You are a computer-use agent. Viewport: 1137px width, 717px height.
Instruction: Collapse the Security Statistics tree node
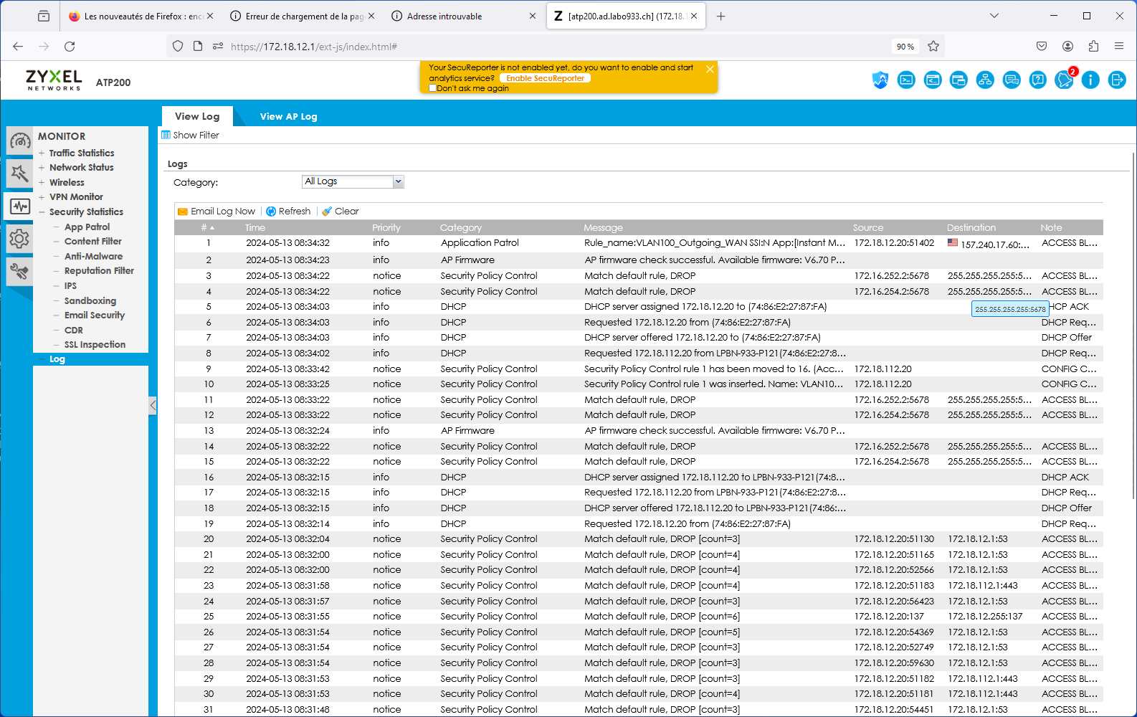point(42,212)
